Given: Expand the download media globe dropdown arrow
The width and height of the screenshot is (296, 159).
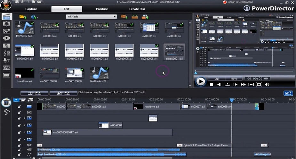Looking at the screenshot, I should click(x=37, y=17).
